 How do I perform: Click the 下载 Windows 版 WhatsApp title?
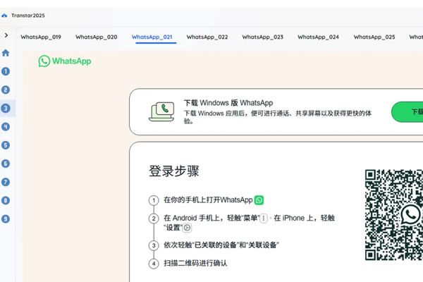click(x=228, y=103)
